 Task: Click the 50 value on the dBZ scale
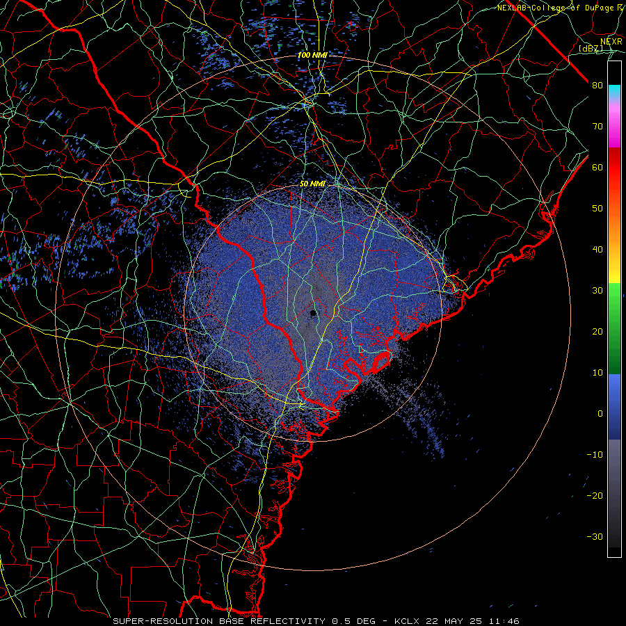[597, 209]
